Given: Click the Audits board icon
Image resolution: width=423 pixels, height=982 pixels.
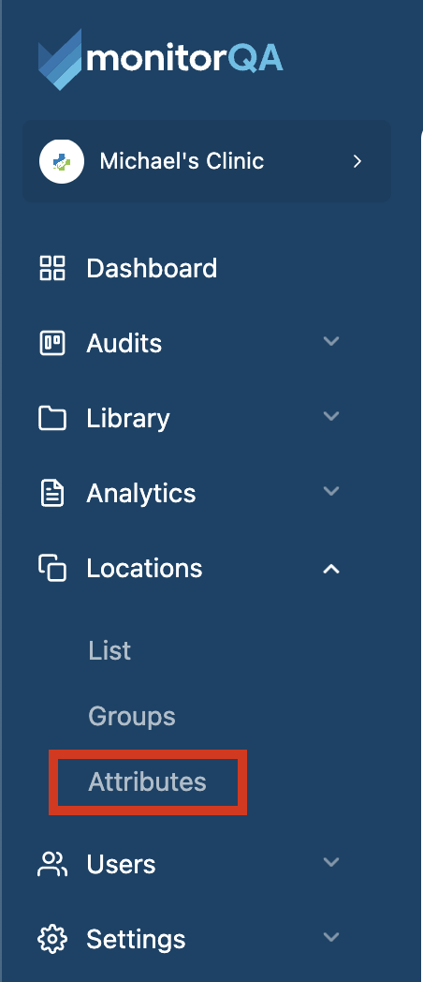Looking at the screenshot, I should click(52, 343).
